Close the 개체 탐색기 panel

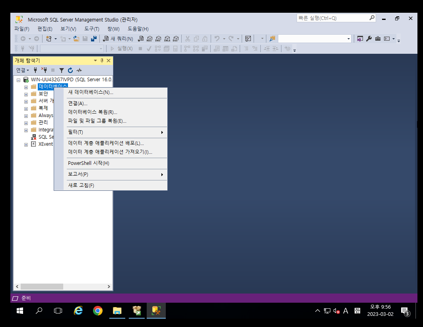point(109,61)
